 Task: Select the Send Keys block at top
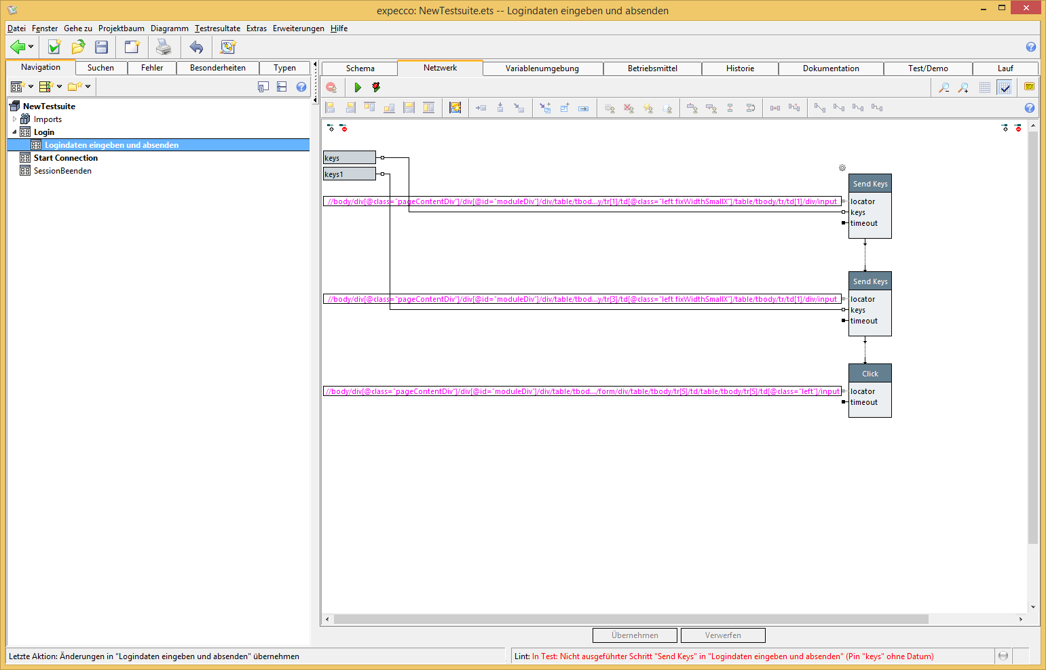[x=870, y=184]
